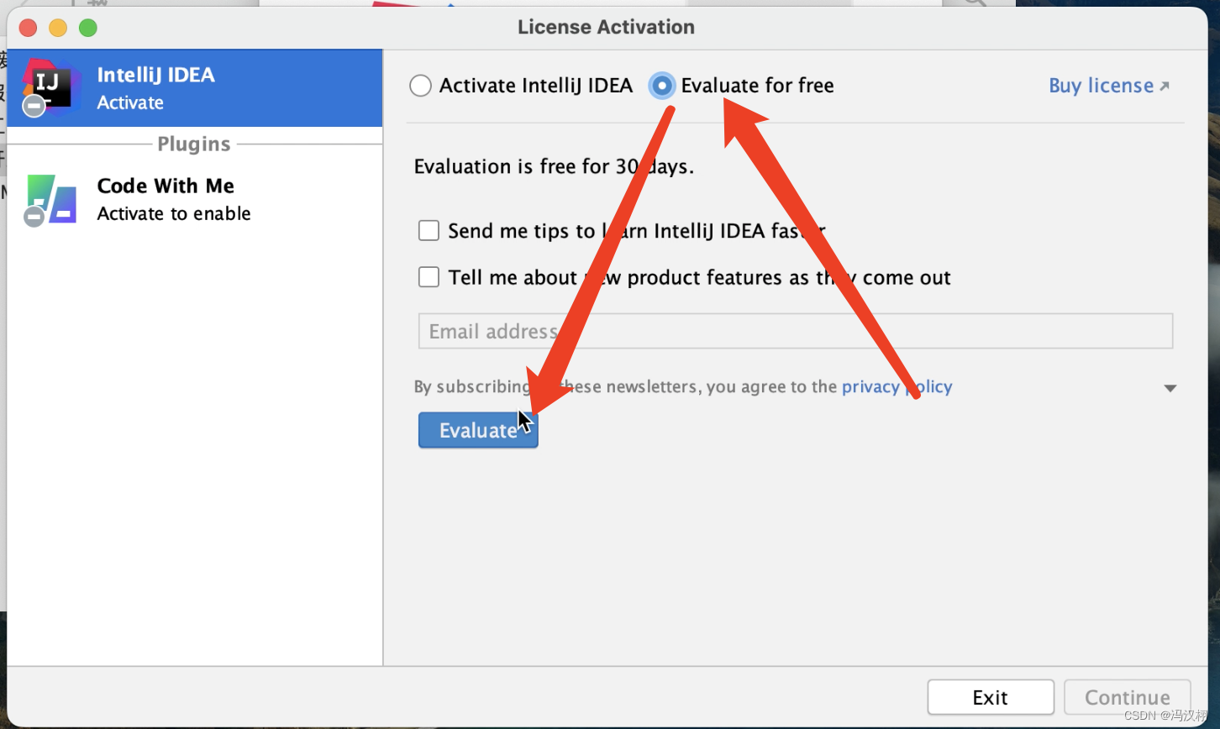Open the privacy policy link
The image size is (1220, 729).
point(897,387)
